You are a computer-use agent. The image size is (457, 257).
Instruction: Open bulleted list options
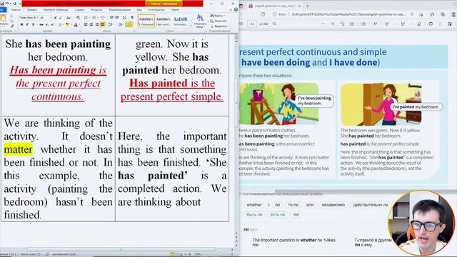[87, 17]
